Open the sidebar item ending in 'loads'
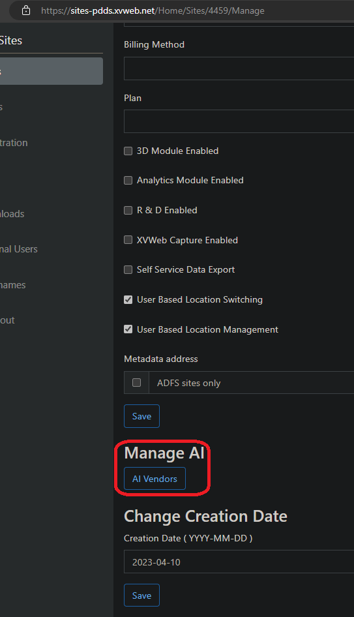 click(x=12, y=214)
